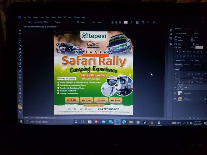Open the Filter menu
This screenshot has width=207, height=155.
point(60,17)
